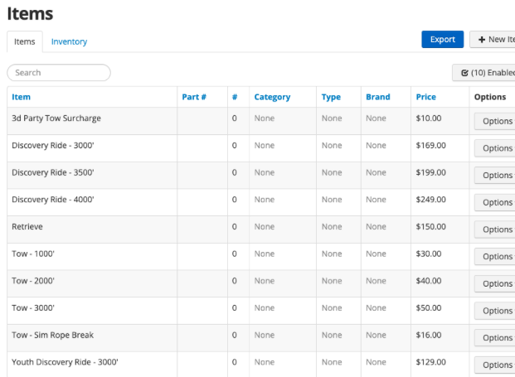
Task: Open Options for 3d Party Tow Surcharge
Action: point(494,121)
